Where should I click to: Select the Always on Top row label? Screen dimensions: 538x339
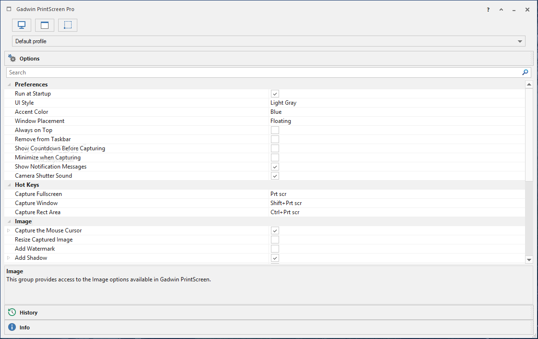coord(34,130)
